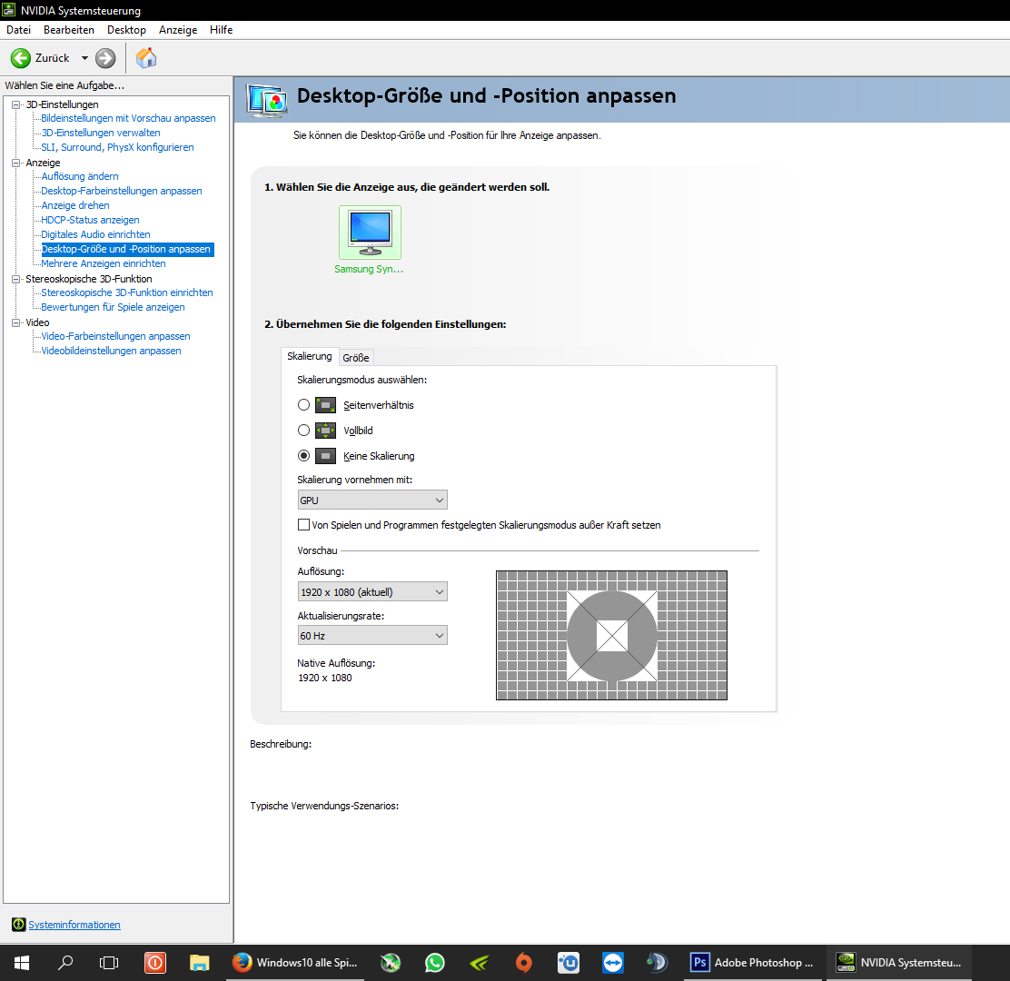
Task: Select the Vollbild radio button
Action: [304, 431]
